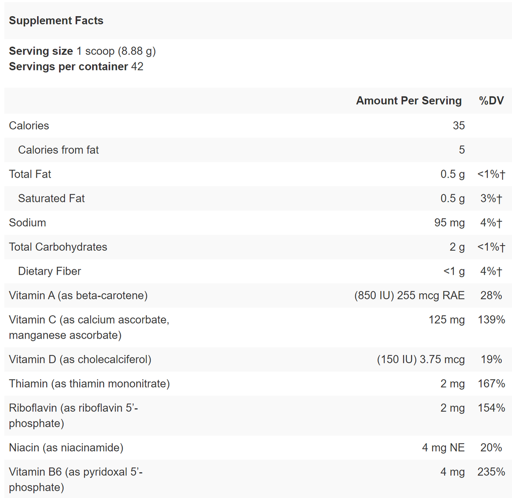Screen dimensions: 512x498
Task: Click the Dietary Fiber row label
Action: pos(49,271)
